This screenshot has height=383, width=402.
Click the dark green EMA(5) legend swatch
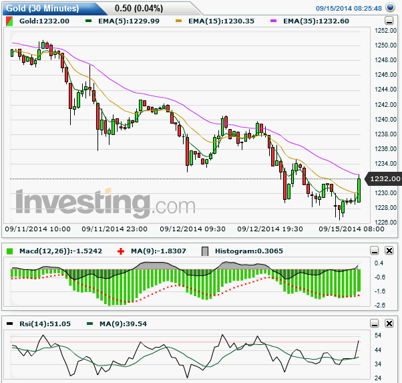pyautogui.click(x=88, y=21)
